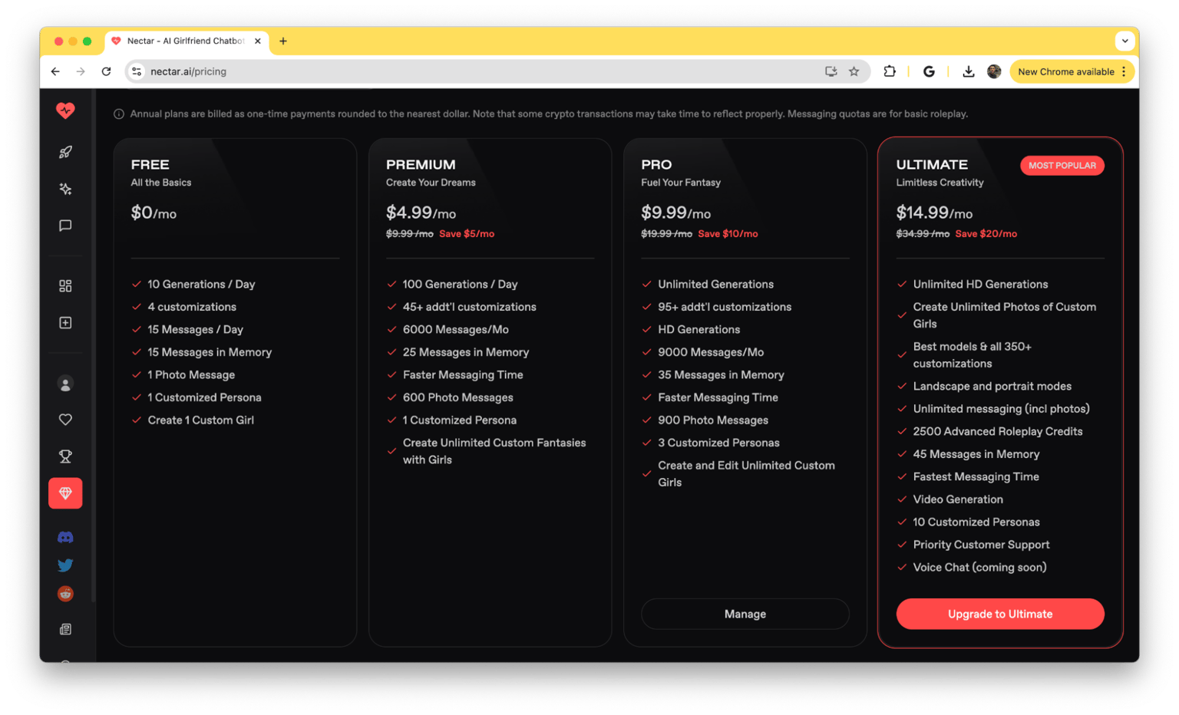Open the Reddit icon in sidebar
Image resolution: width=1179 pixels, height=715 pixels.
click(65, 594)
